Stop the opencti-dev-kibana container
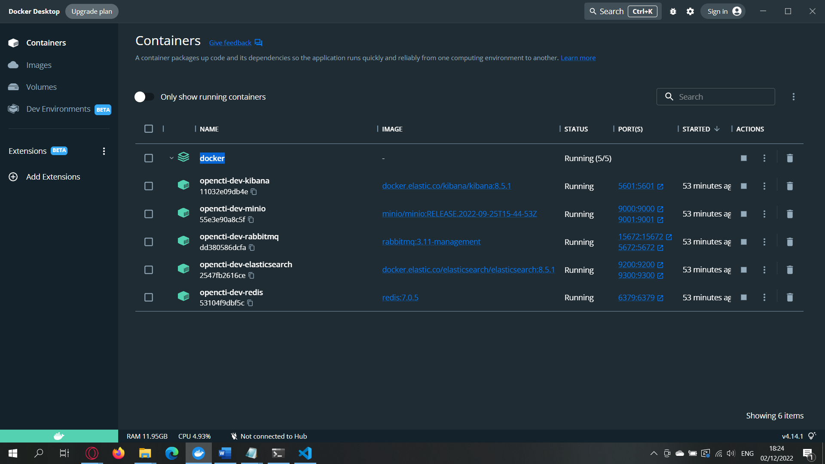This screenshot has width=825, height=464. (744, 186)
